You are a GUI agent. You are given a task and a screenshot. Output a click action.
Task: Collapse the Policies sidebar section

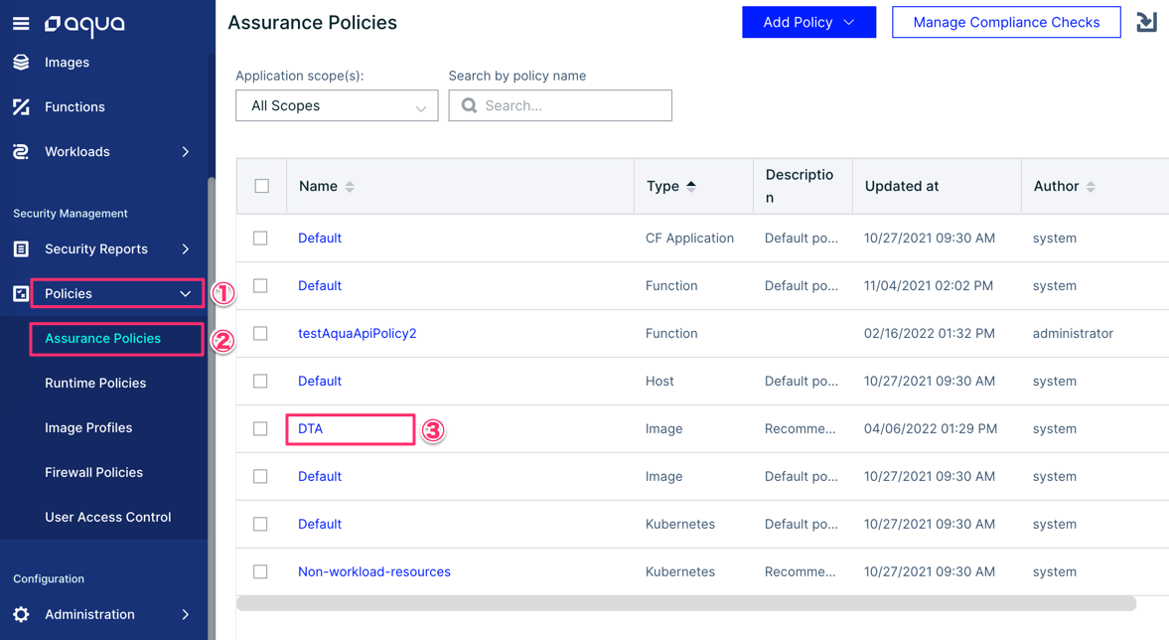185,294
